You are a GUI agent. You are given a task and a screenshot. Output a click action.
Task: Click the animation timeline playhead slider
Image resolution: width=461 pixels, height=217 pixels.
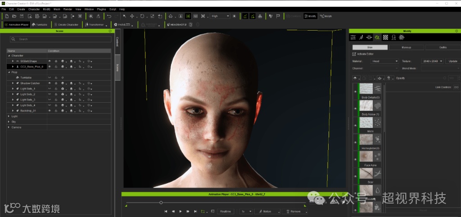pyautogui.click(x=161, y=203)
